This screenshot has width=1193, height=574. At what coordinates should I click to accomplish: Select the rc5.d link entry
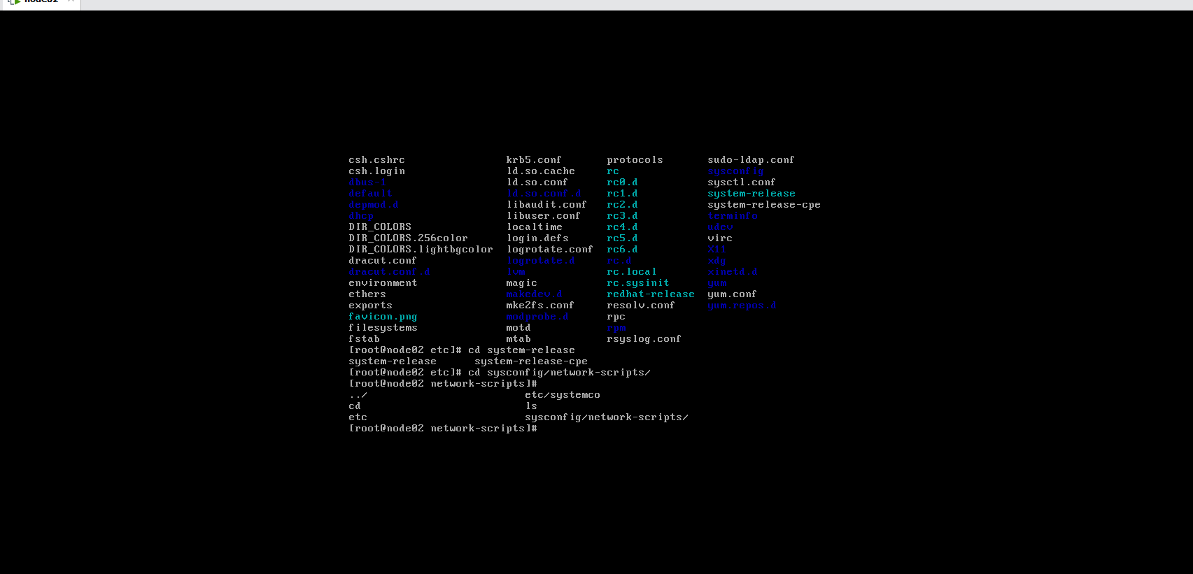622,238
